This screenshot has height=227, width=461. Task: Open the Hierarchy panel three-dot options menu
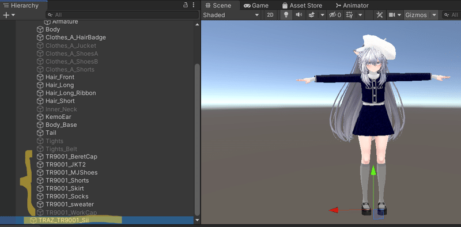[194, 5]
